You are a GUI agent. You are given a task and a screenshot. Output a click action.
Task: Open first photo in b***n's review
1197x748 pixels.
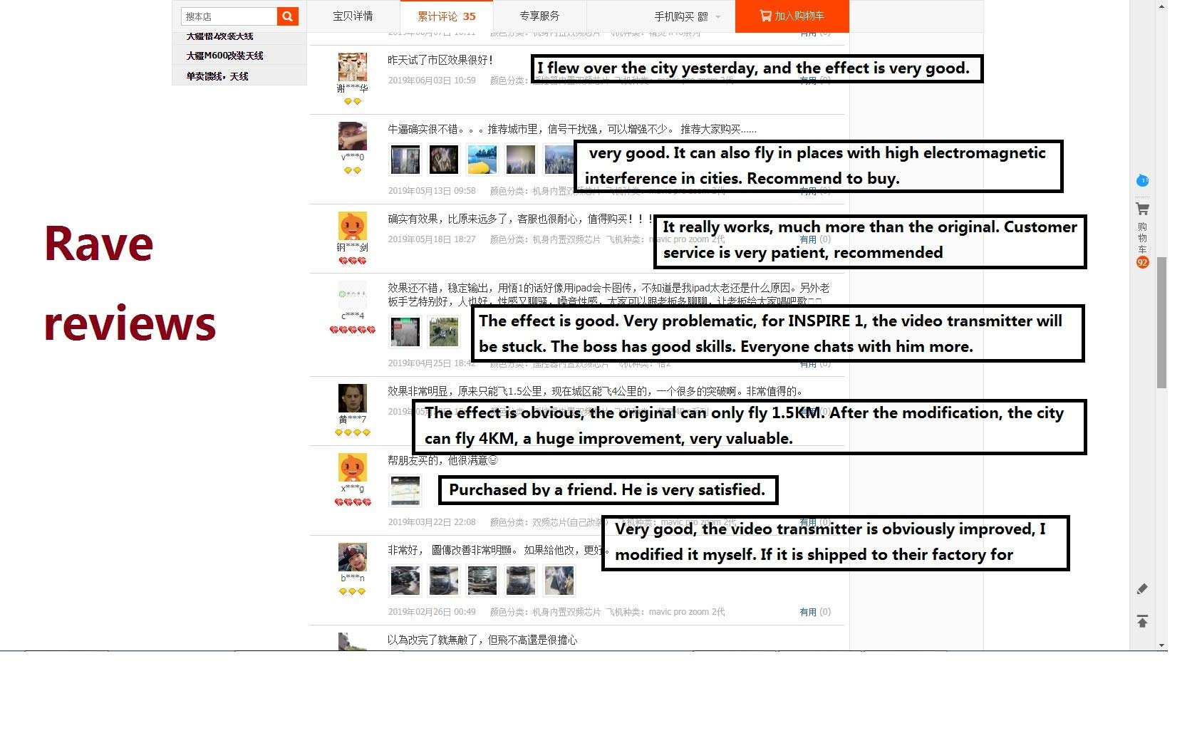(x=405, y=581)
